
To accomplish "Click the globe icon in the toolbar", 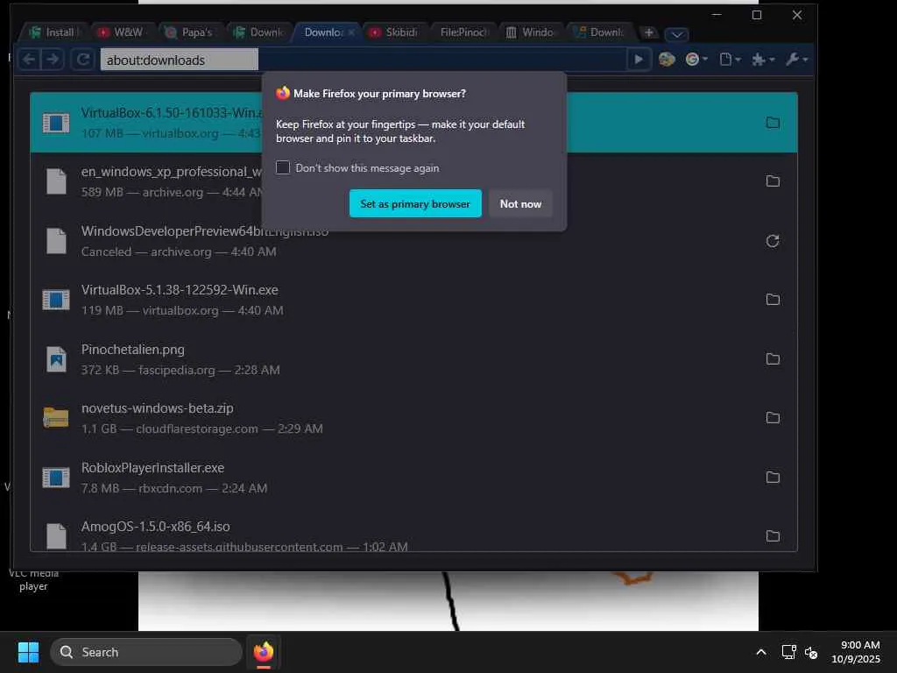I will 667,60.
